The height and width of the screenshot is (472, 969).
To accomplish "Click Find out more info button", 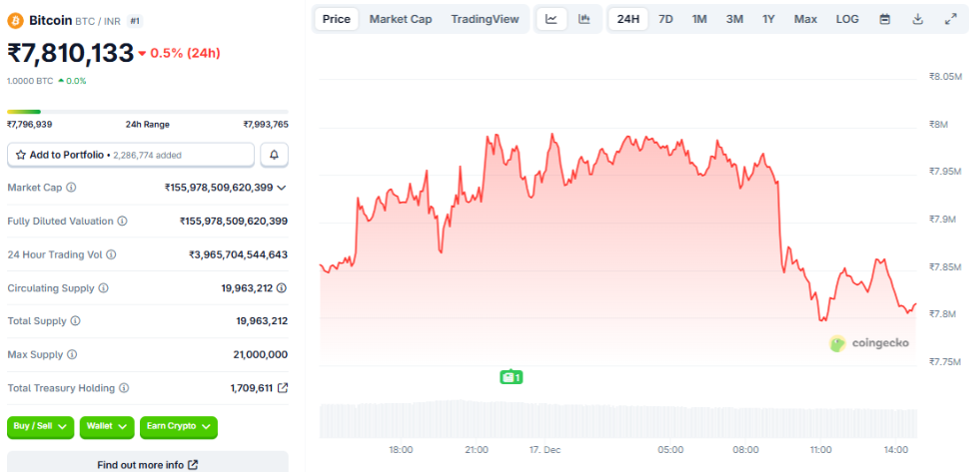I will 148,464.
